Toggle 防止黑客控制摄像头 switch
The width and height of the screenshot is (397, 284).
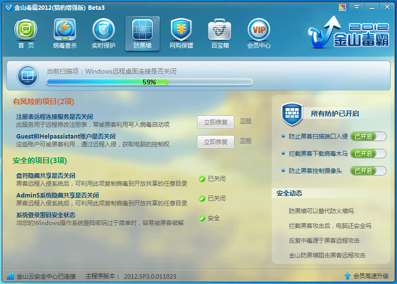point(368,171)
